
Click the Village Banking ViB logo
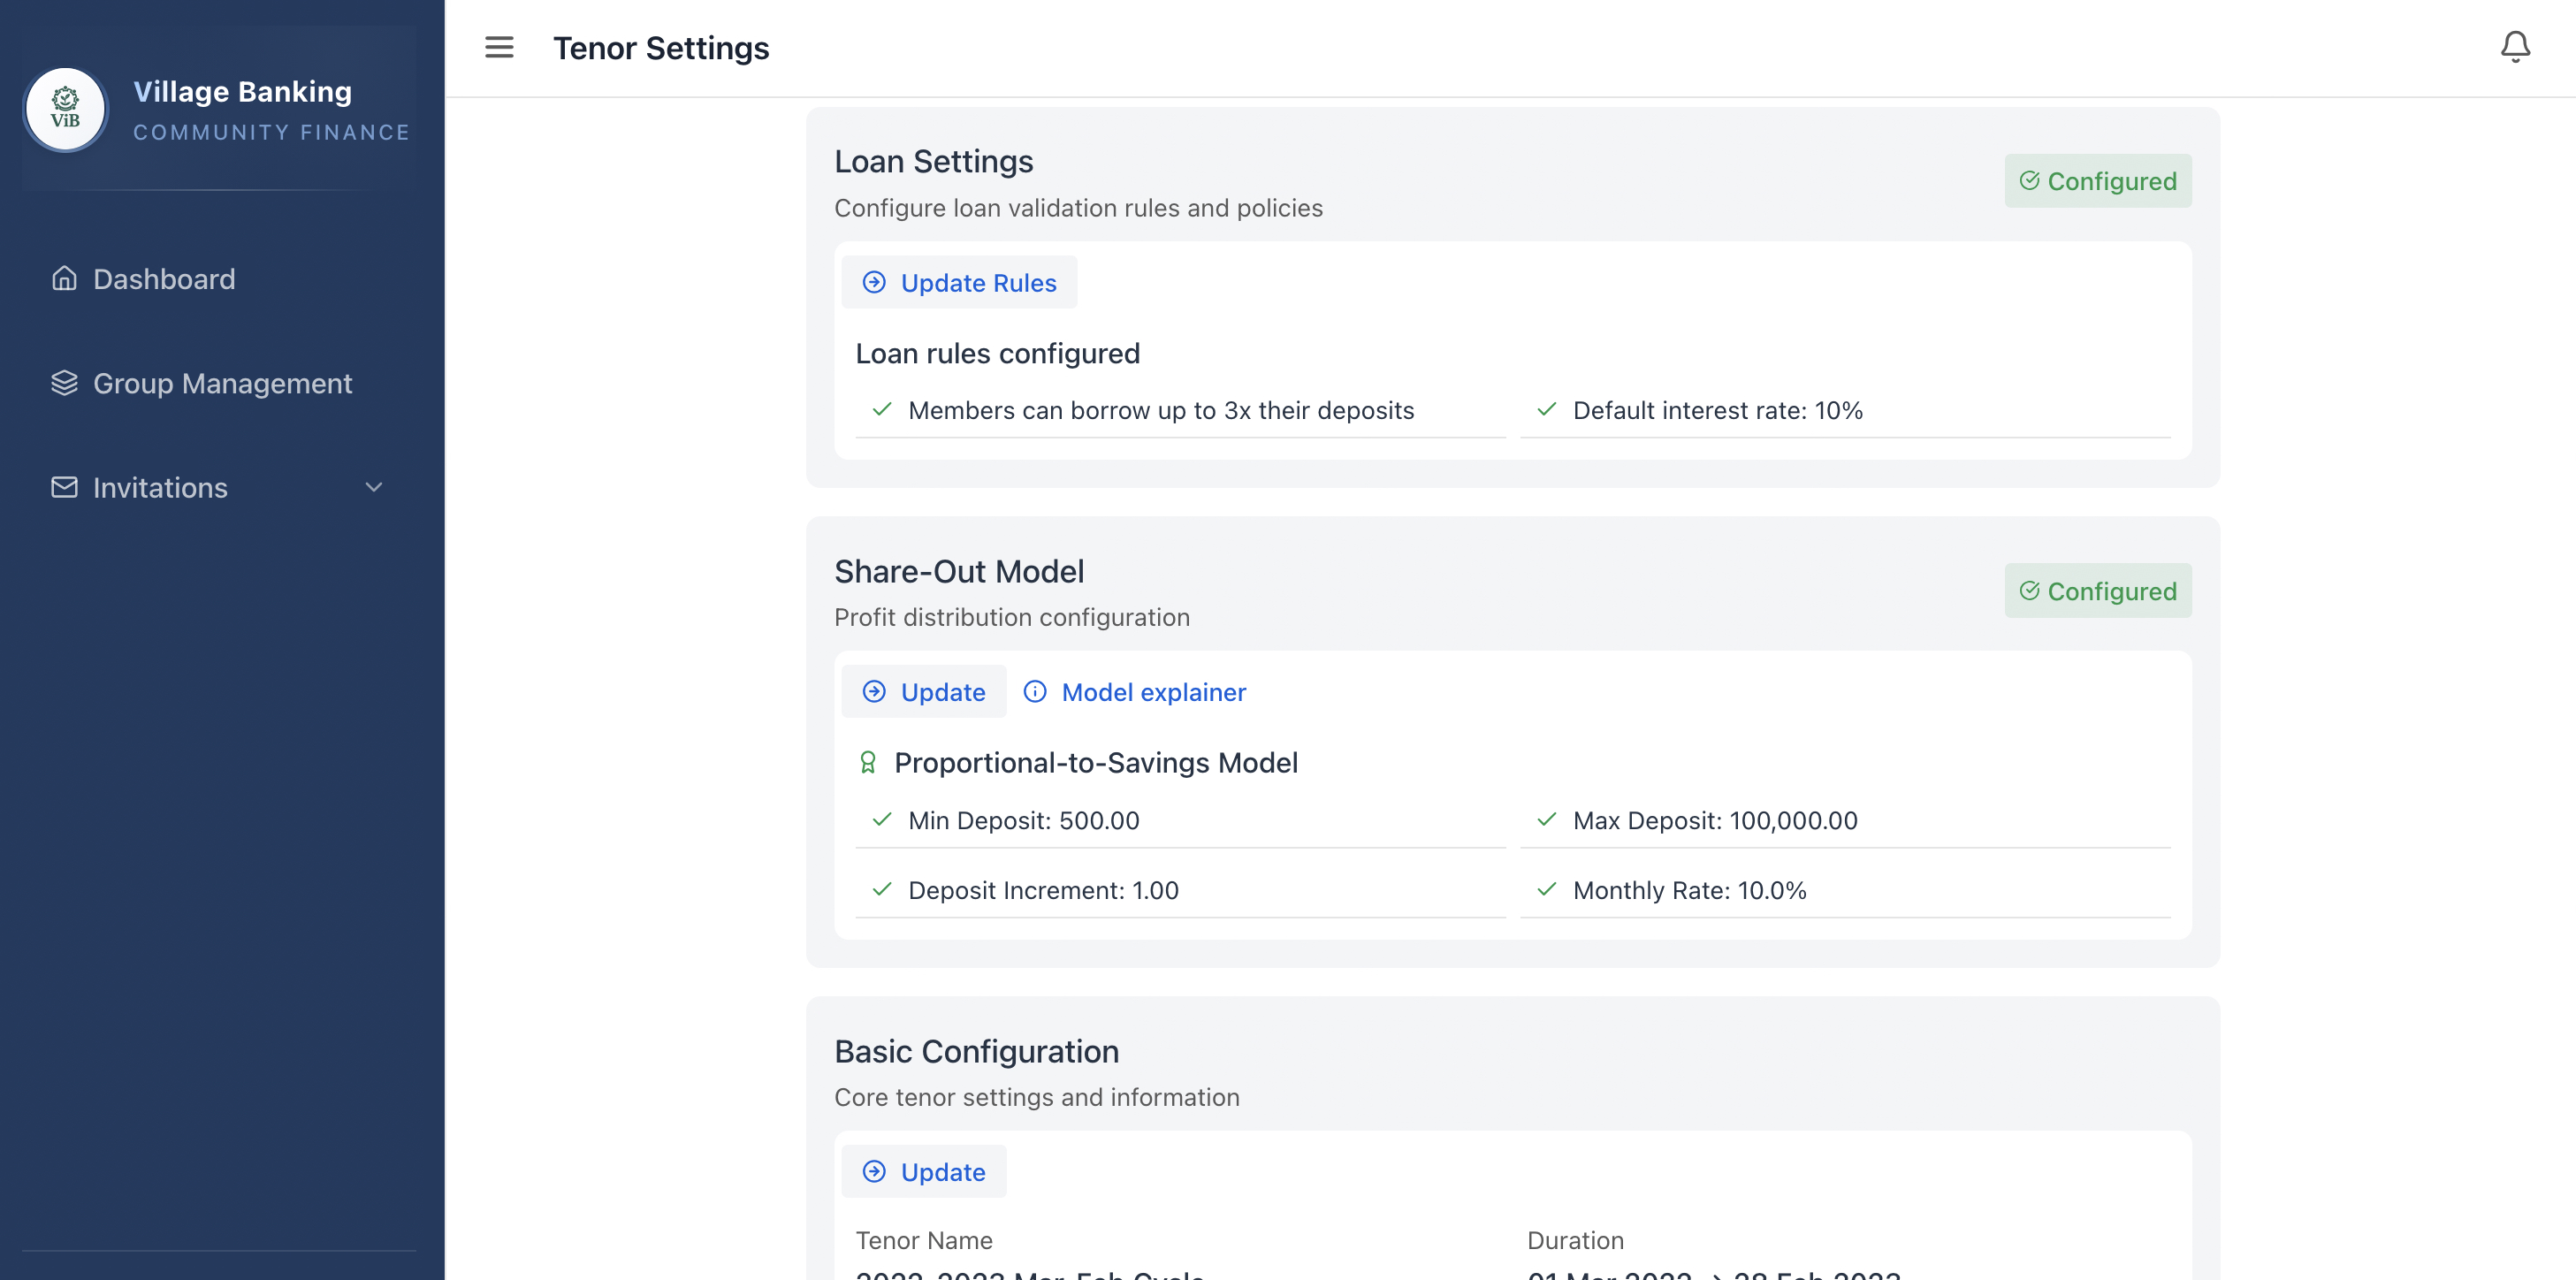click(65, 109)
